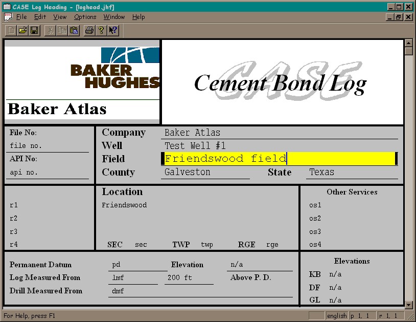Click the 'os3' other services field
This screenshot has height=322, width=416.
tap(315, 231)
